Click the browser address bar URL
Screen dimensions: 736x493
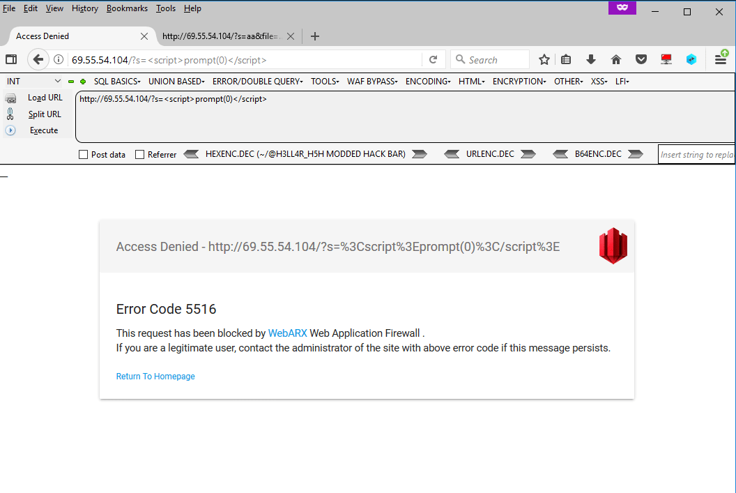tap(245, 60)
